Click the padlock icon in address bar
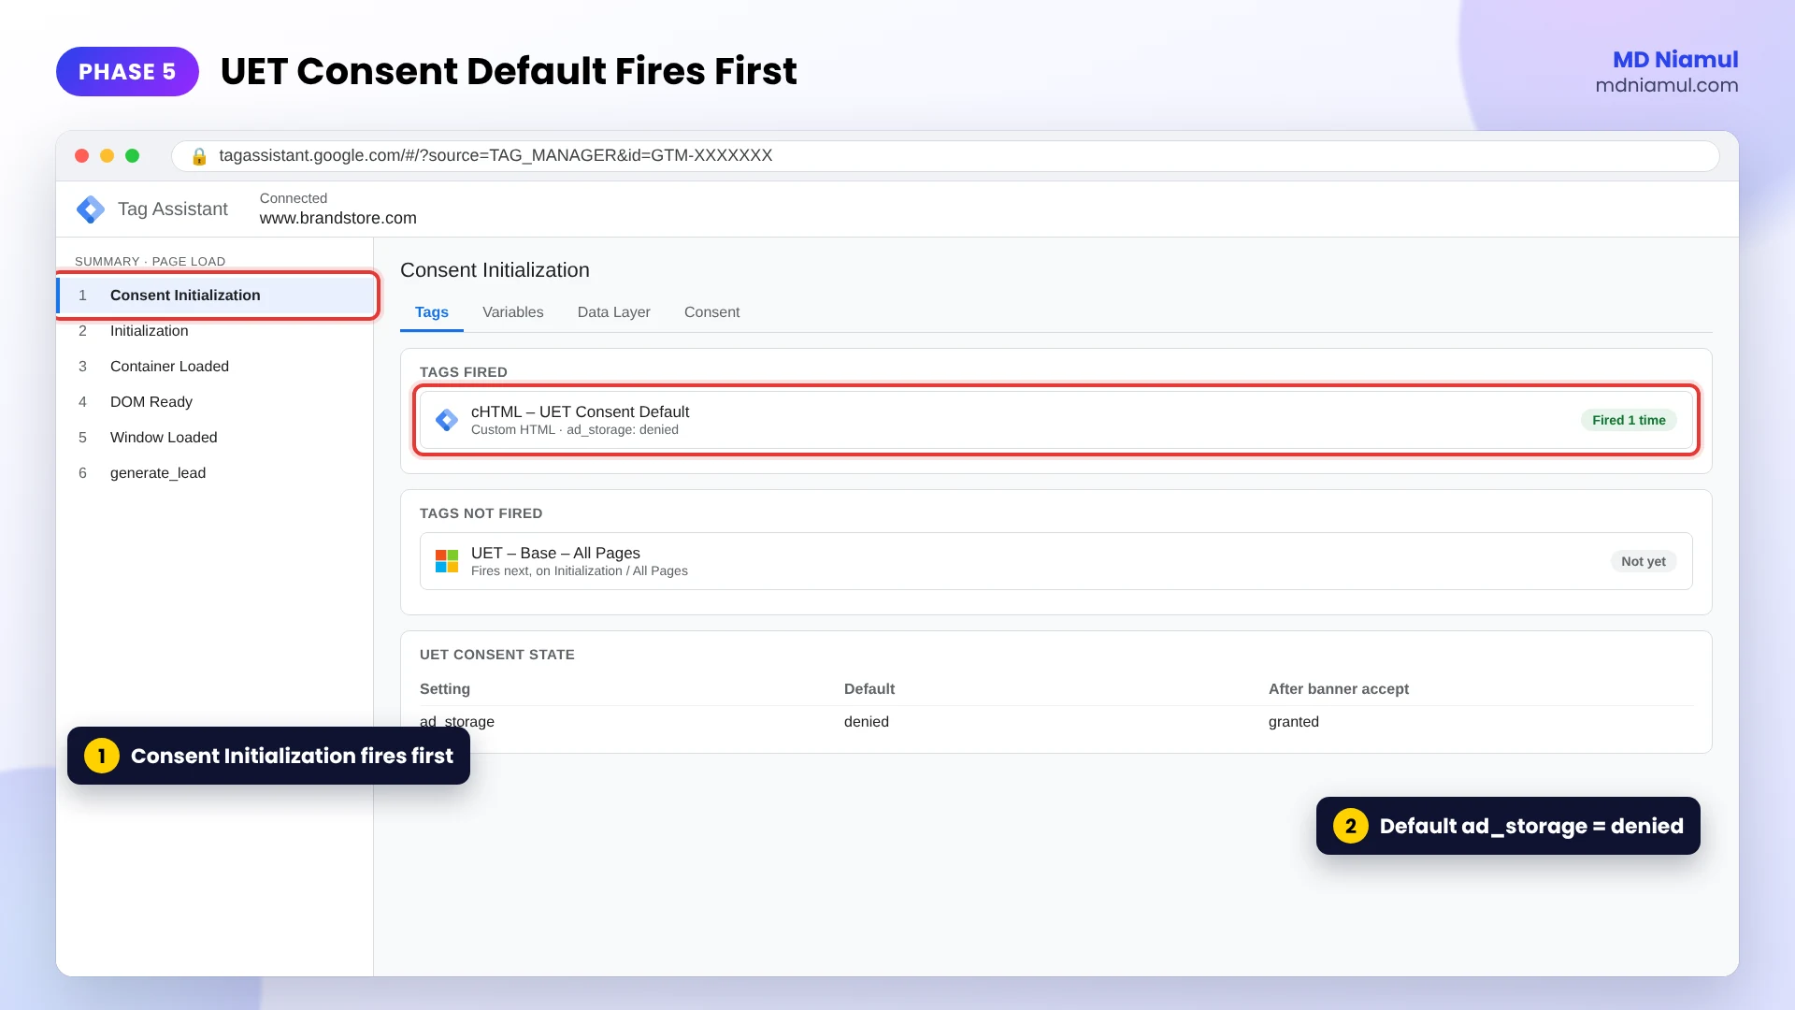Viewport: 1795px width, 1010px height. 199,156
